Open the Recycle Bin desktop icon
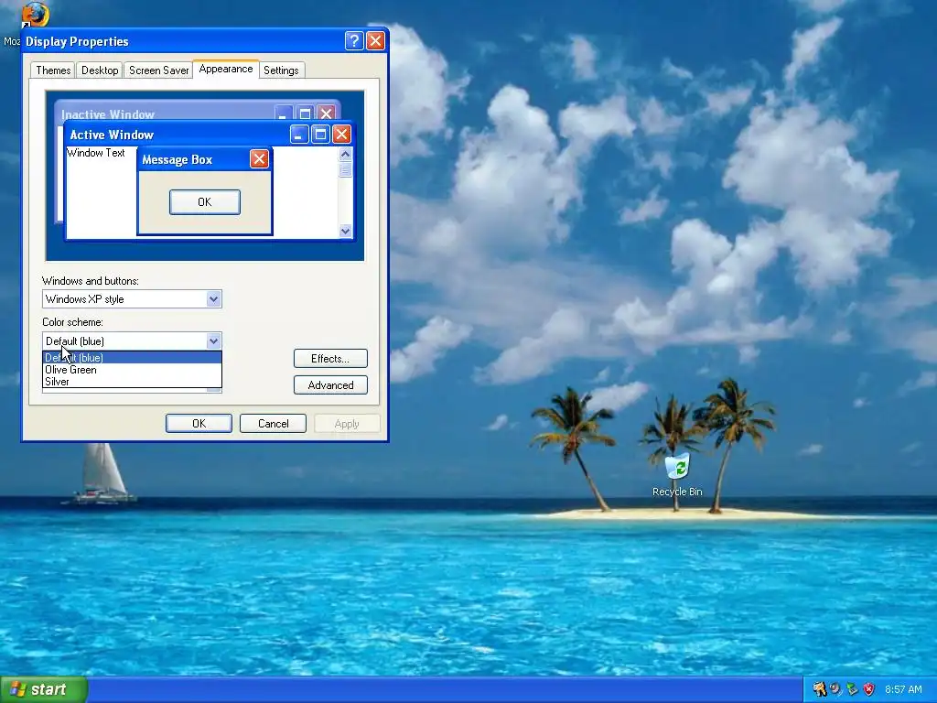Screen dimensions: 937x703 [677, 475]
